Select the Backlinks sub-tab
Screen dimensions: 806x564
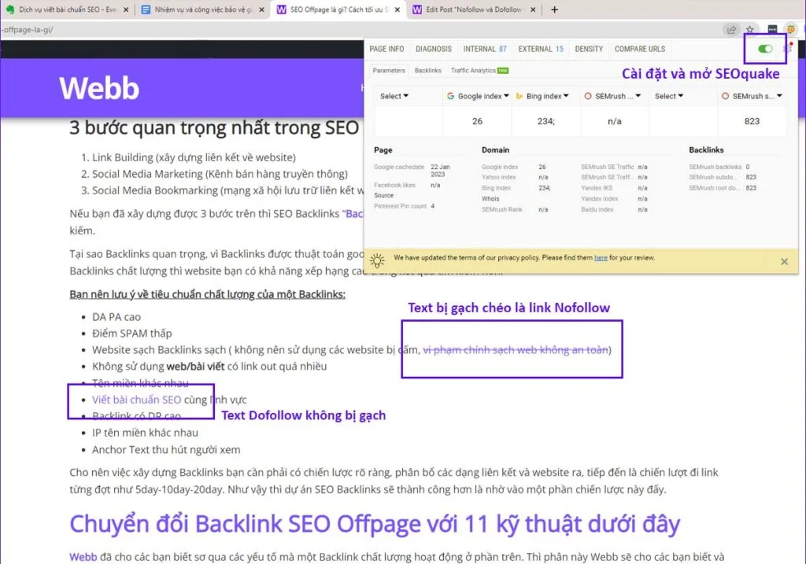coord(427,70)
